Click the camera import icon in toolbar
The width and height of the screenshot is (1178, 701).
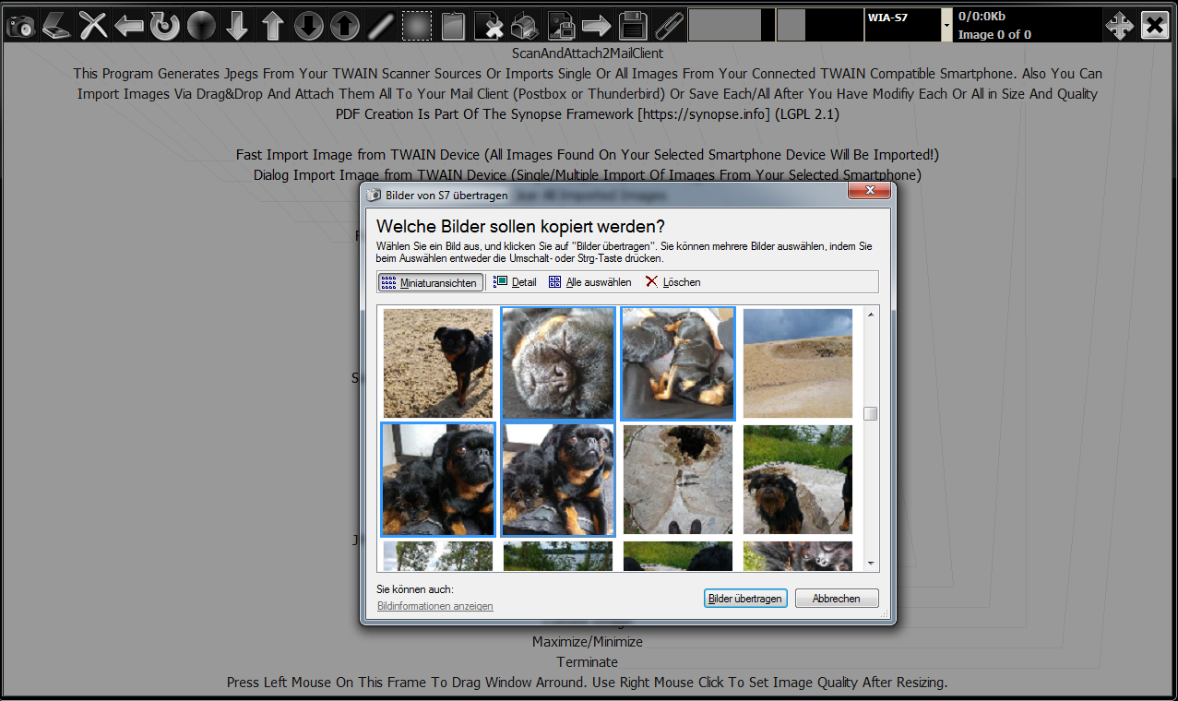click(20, 26)
